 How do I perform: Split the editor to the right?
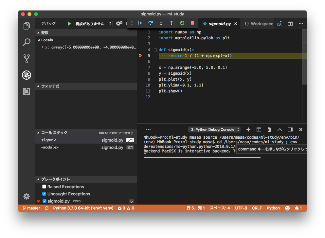(x=290, y=24)
